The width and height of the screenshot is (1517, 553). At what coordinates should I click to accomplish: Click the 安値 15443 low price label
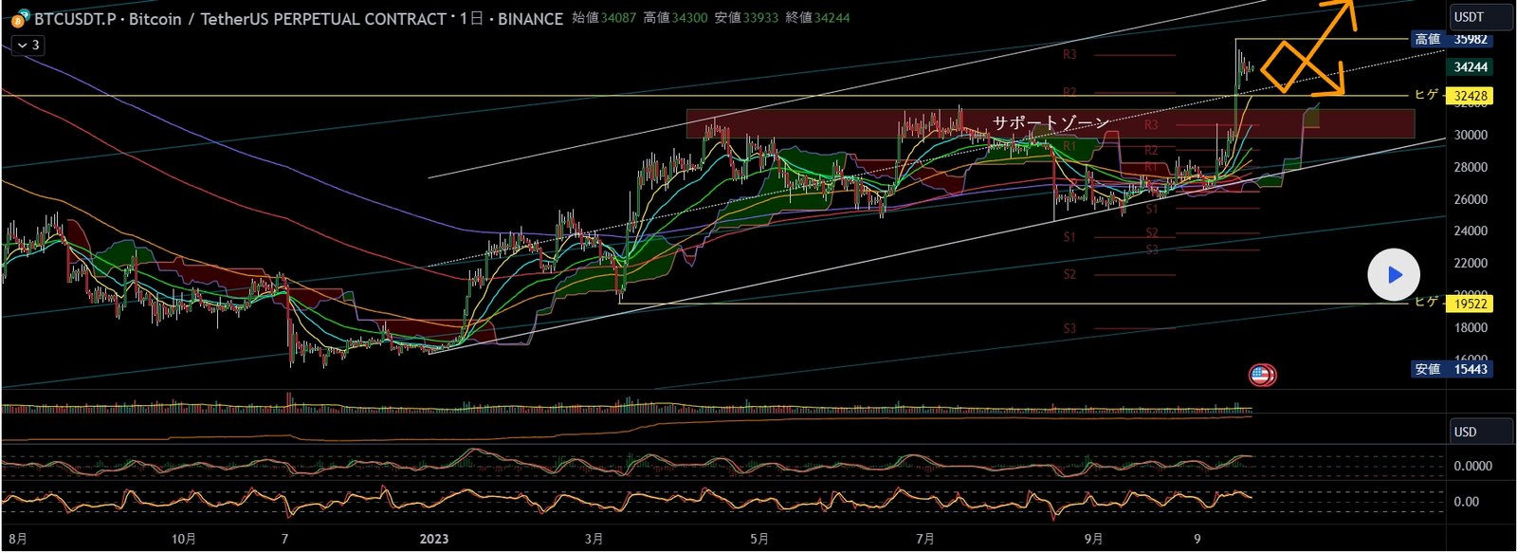[1452, 369]
